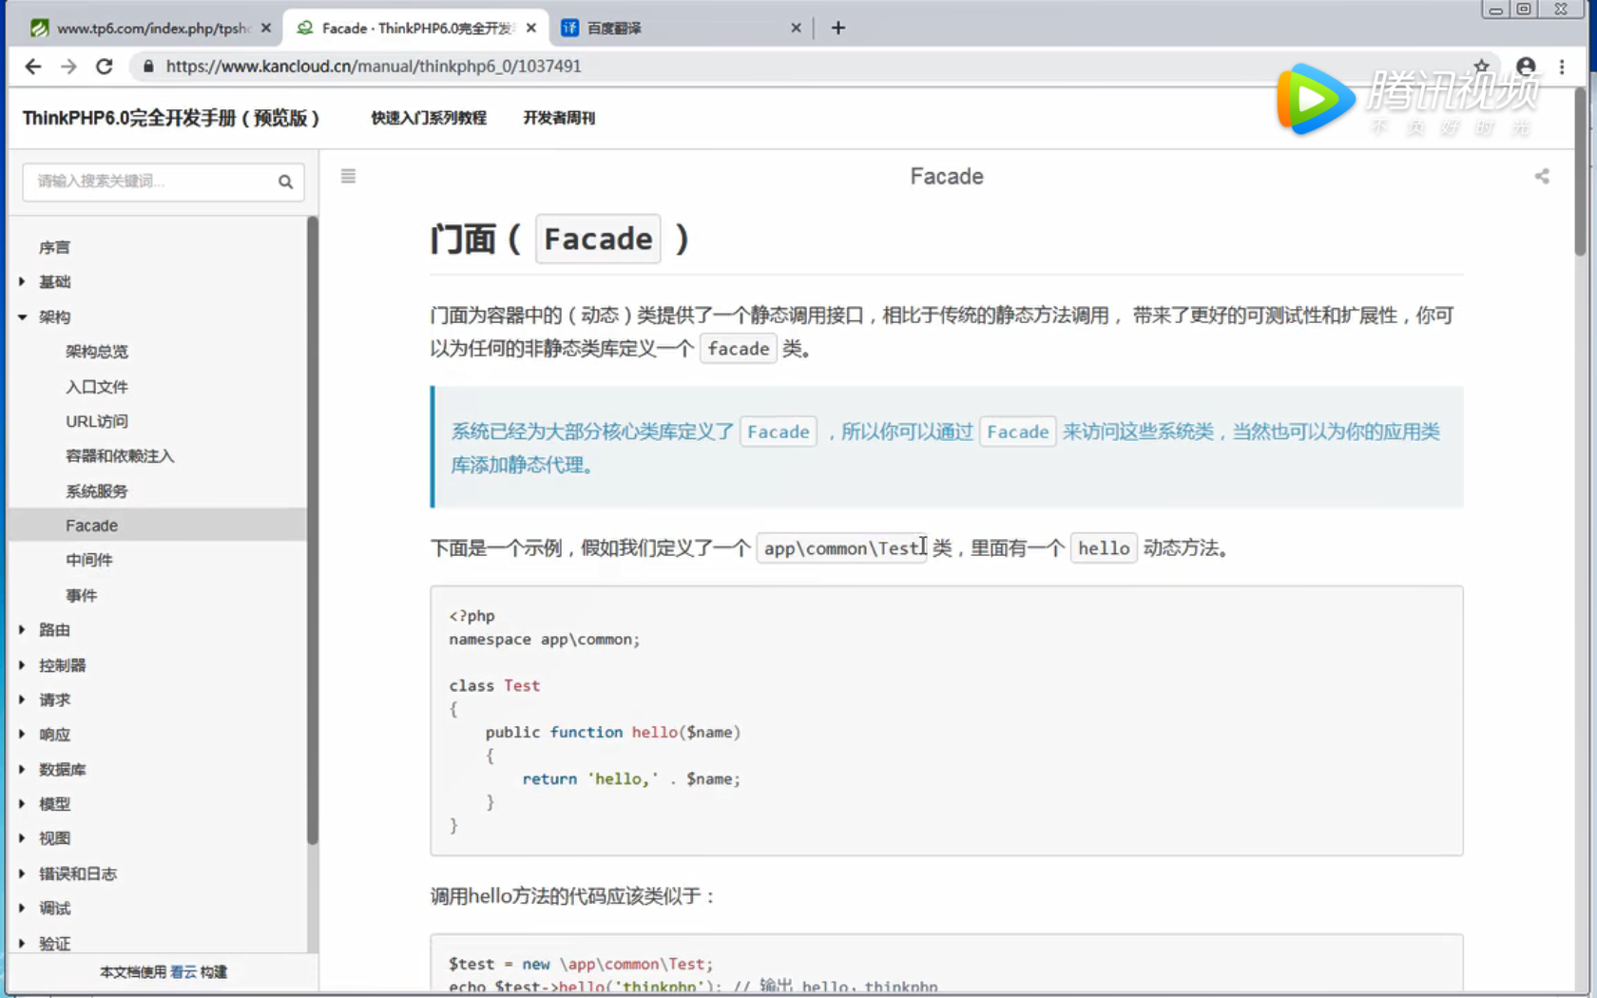Expand the 视图 section
Viewport: 1597px width, 998px height.
coord(22,838)
